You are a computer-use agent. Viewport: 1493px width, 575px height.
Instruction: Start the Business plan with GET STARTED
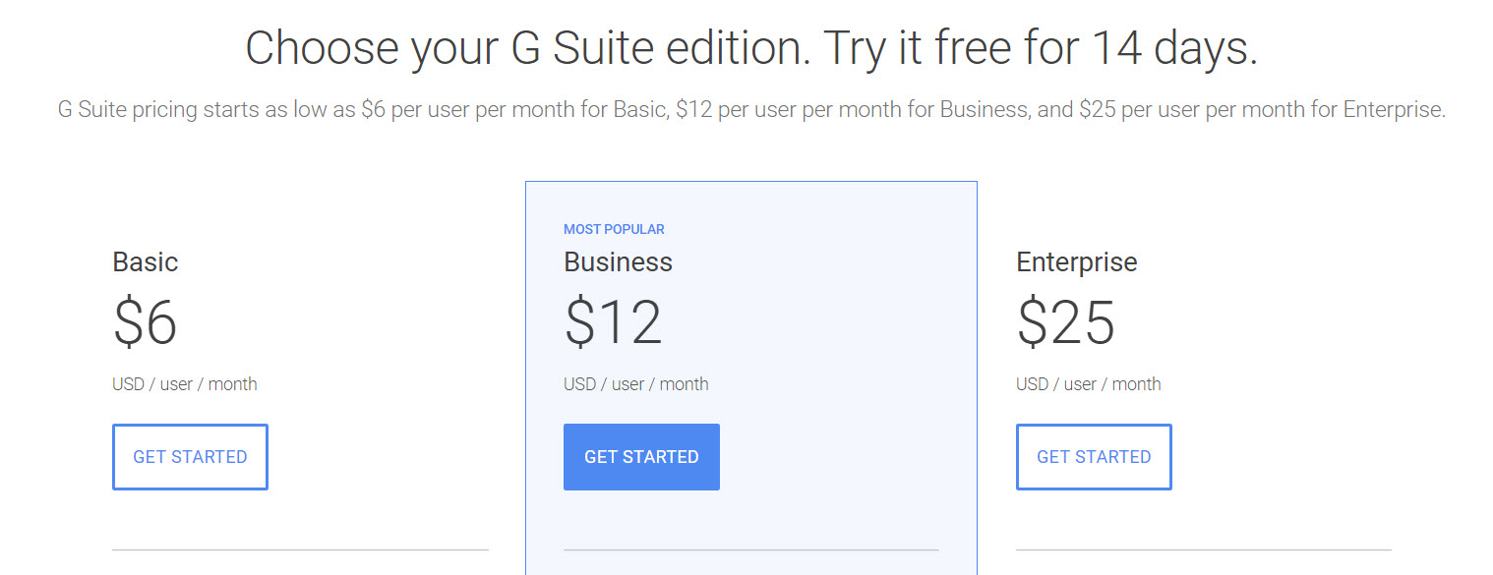[641, 457]
